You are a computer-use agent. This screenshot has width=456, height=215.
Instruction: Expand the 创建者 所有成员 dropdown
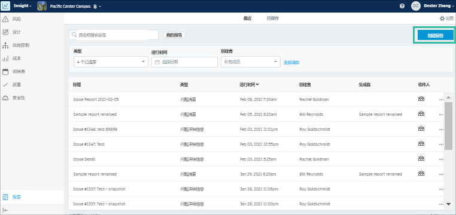pos(250,62)
